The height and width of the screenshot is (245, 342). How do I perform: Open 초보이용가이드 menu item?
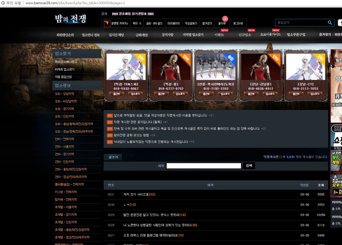pos(270,34)
